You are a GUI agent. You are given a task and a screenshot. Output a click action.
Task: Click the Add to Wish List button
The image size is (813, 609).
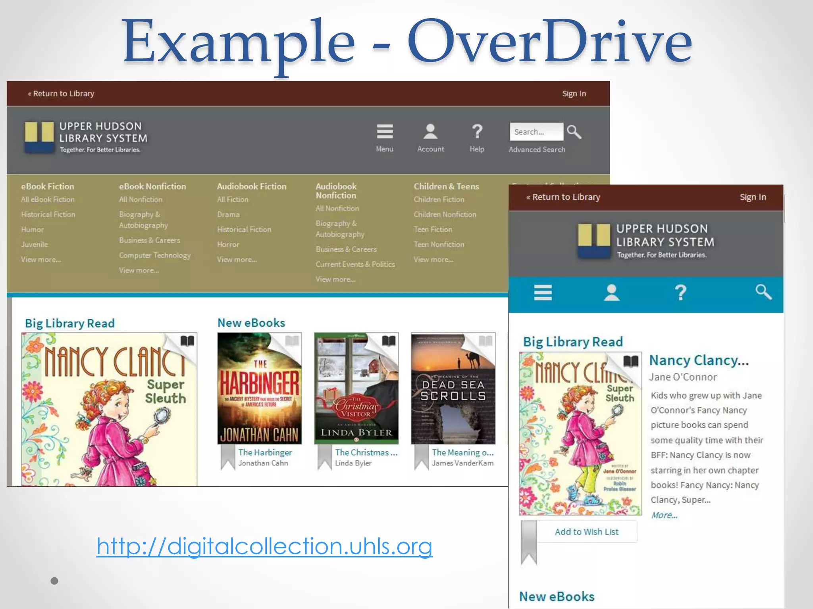point(587,532)
